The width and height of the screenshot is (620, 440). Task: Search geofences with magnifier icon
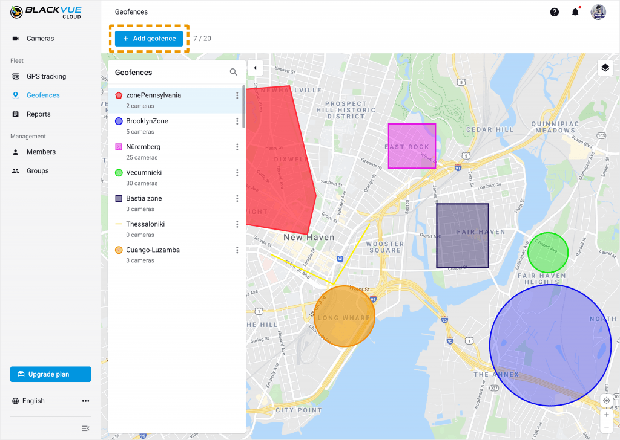click(x=233, y=72)
